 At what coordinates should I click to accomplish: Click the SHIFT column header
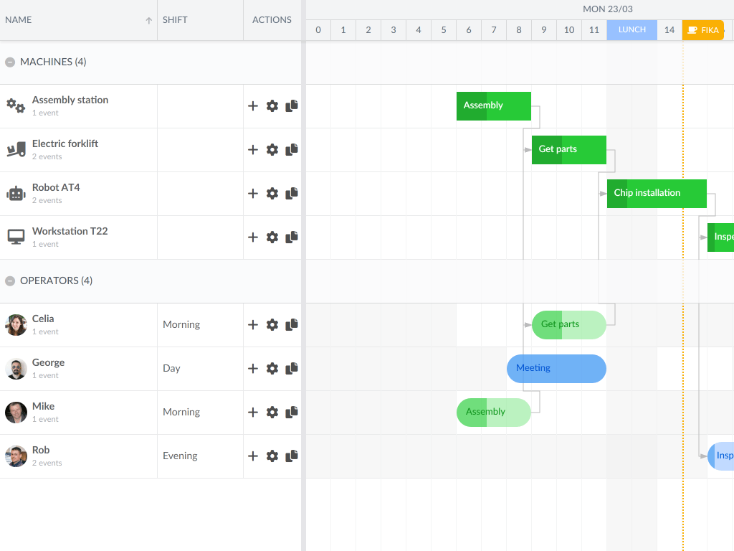click(x=175, y=19)
